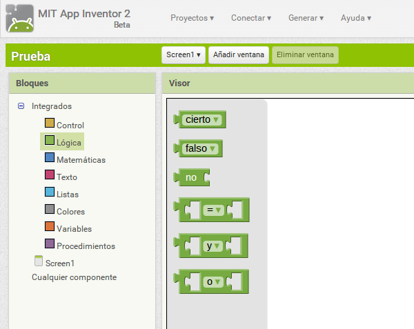Click the light blue Listas category square
The width and height of the screenshot is (414, 329).
pos(50,192)
